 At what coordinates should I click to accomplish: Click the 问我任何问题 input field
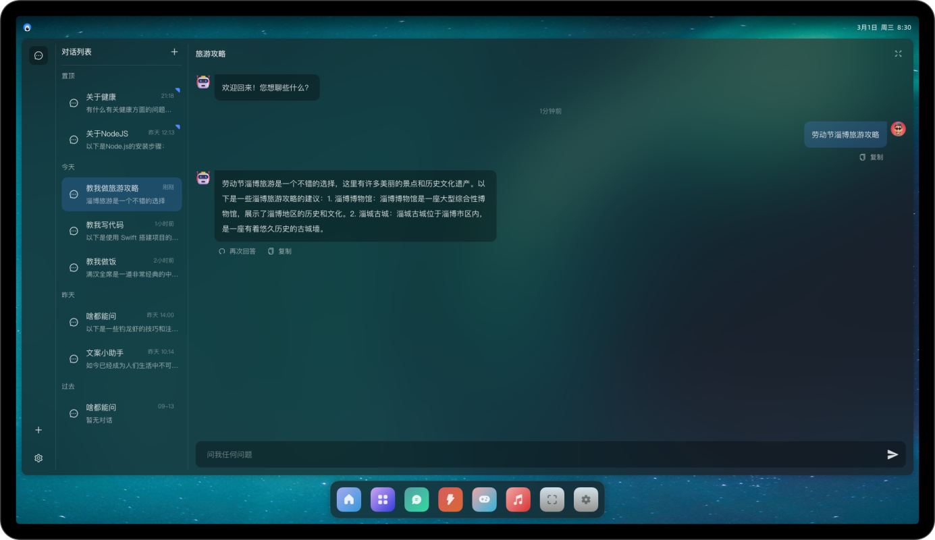pos(540,454)
